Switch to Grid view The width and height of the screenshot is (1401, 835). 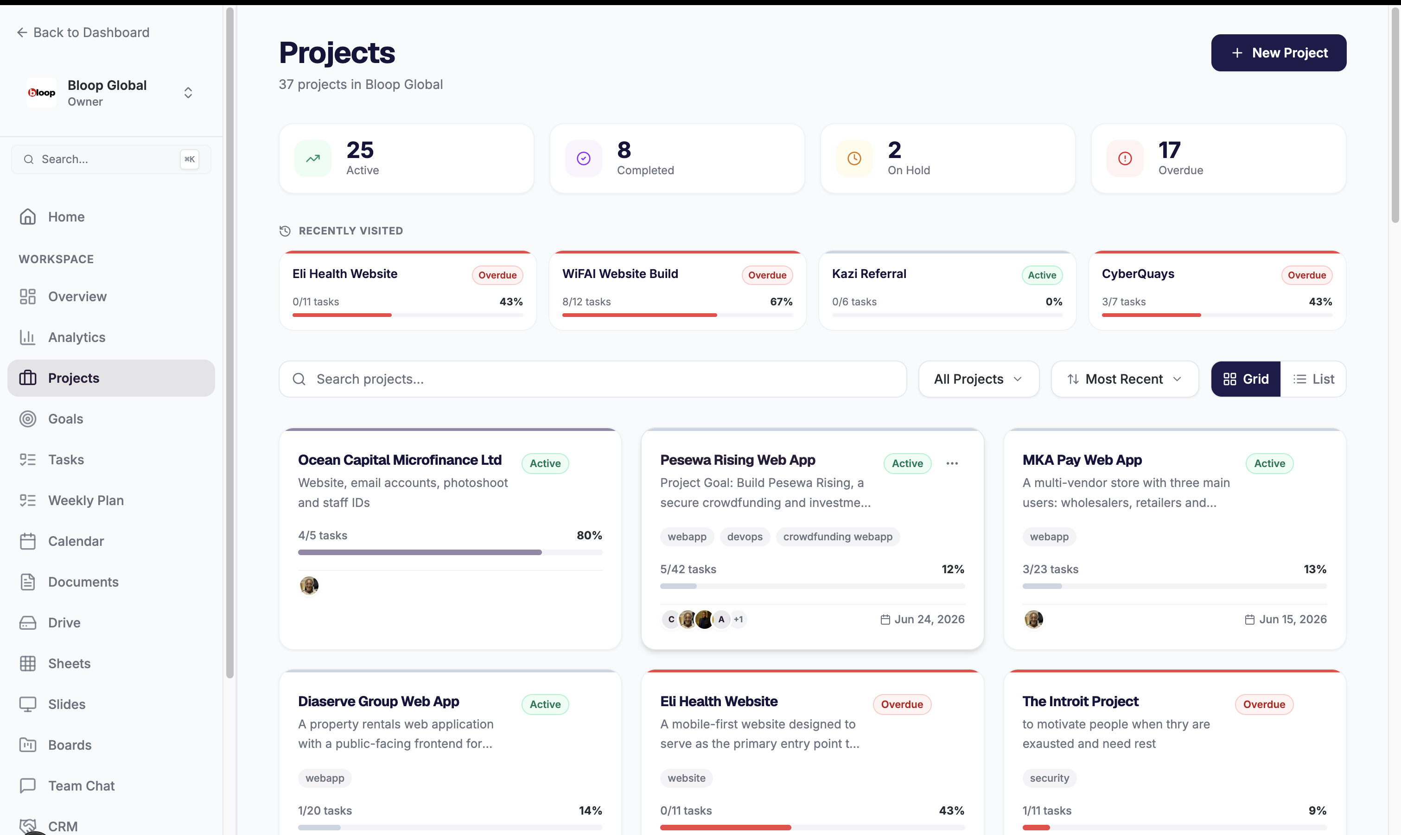[x=1246, y=379]
